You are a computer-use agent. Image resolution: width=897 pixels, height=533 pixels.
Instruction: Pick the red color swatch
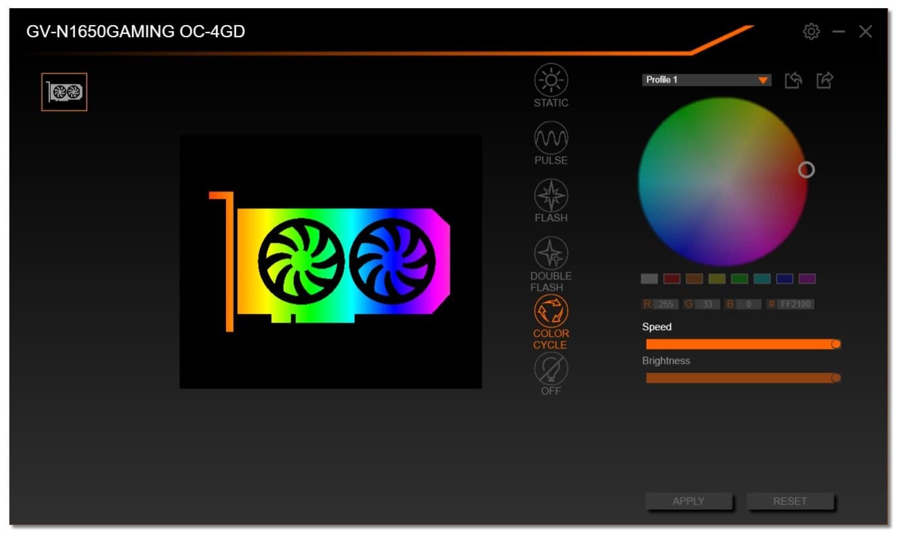[x=672, y=279]
